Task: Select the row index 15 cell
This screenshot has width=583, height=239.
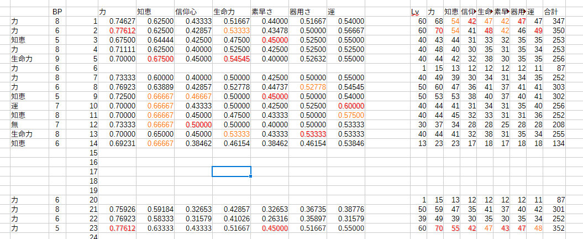Action: (x=82, y=153)
